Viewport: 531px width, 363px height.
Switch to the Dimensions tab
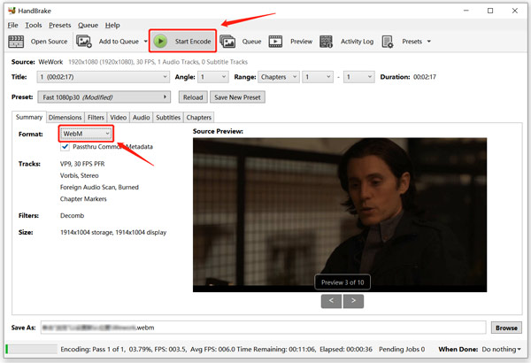coord(65,117)
